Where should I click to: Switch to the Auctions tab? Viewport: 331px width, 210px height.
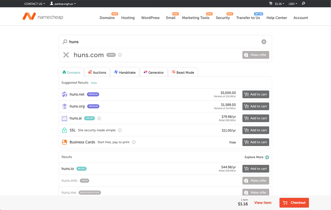point(97,72)
